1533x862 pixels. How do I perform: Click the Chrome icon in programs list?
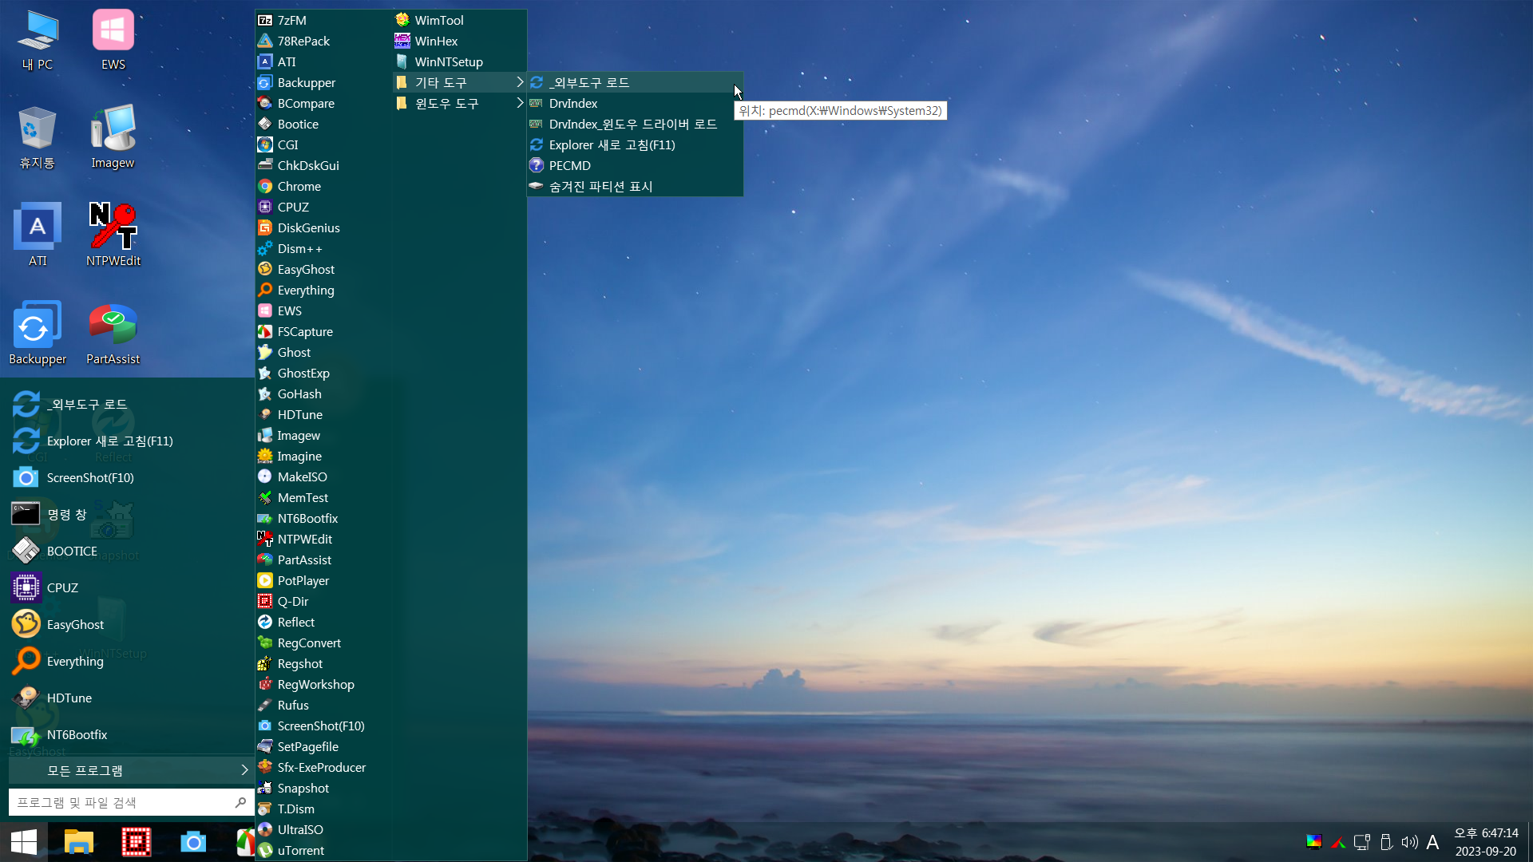(x=265, y=186)
